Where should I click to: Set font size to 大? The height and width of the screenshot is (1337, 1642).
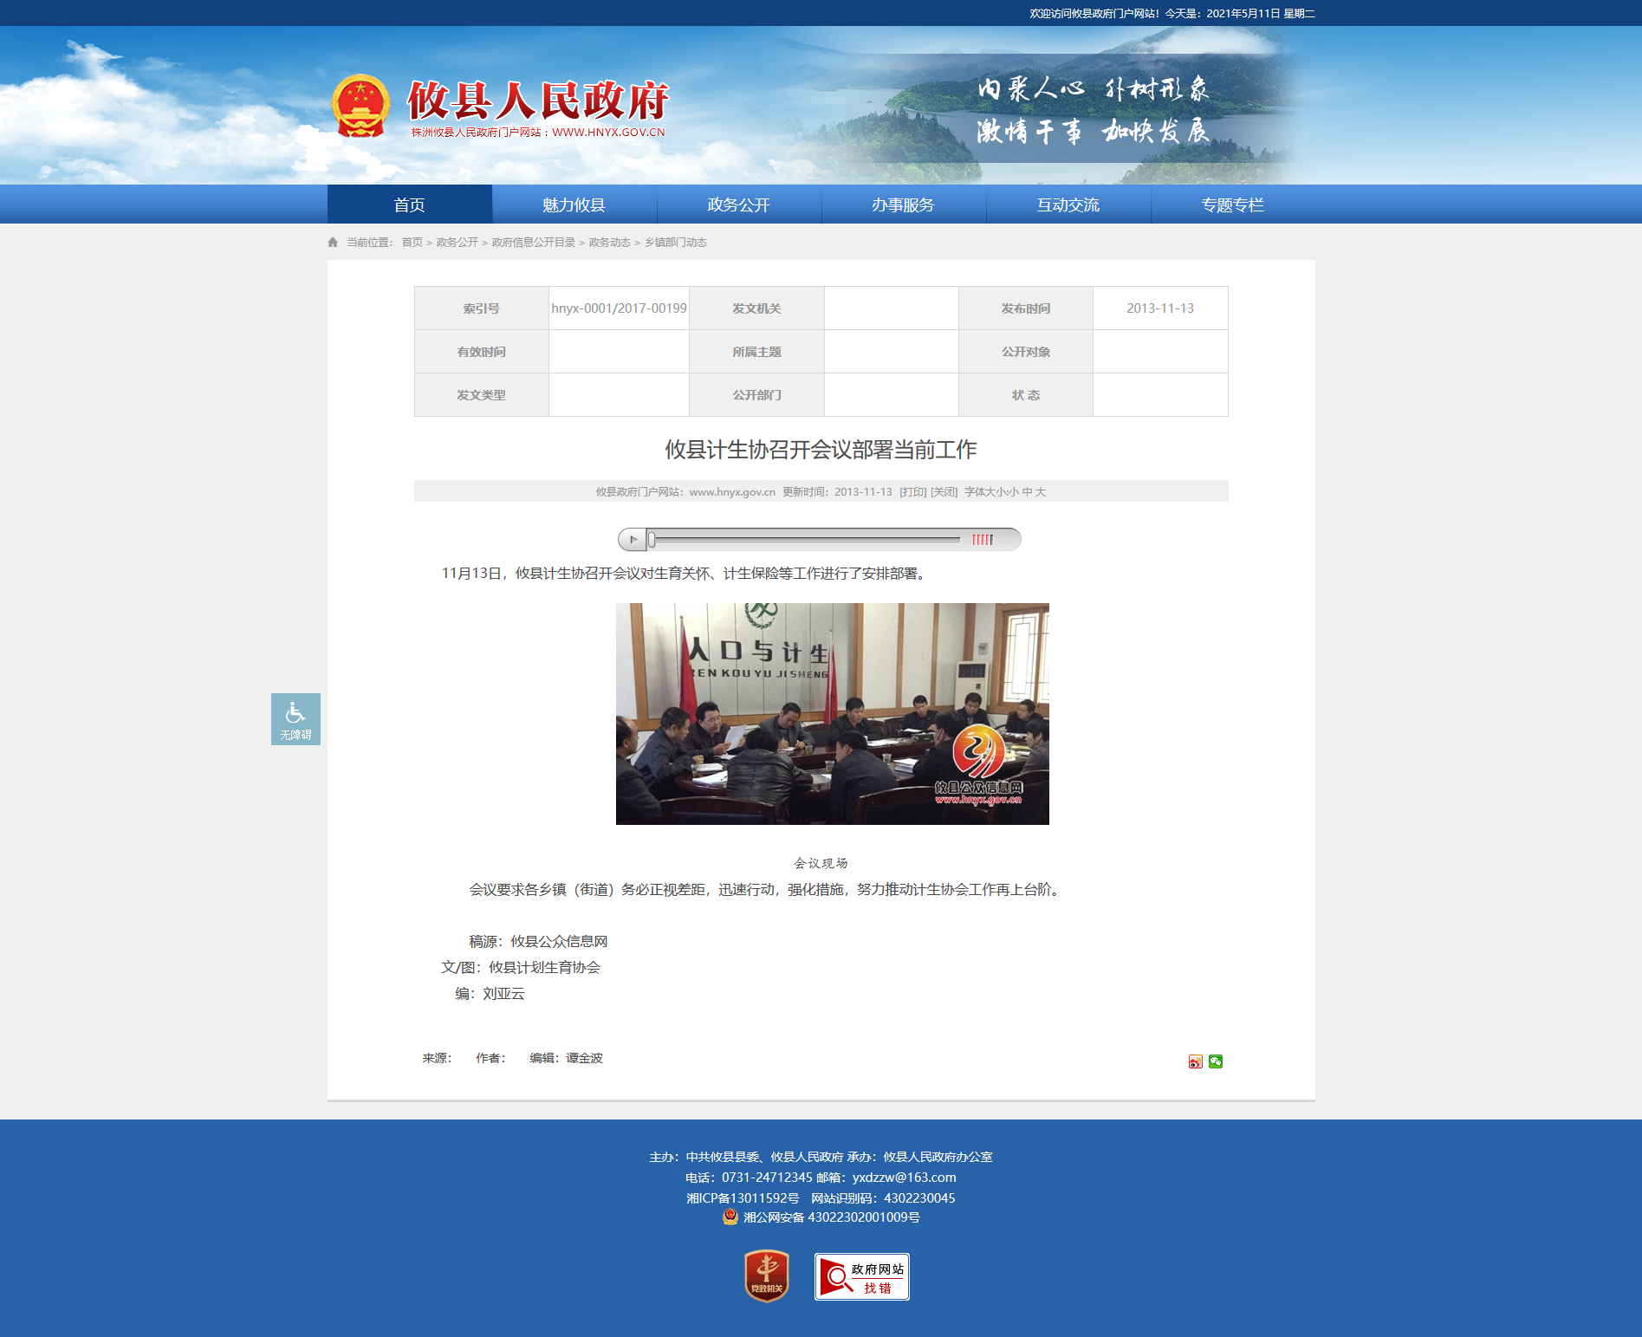[1041, 491]
